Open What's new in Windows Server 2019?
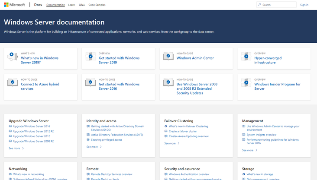This screenshot has height=180, width=317. pyautogui.click(x=40, y=60)
